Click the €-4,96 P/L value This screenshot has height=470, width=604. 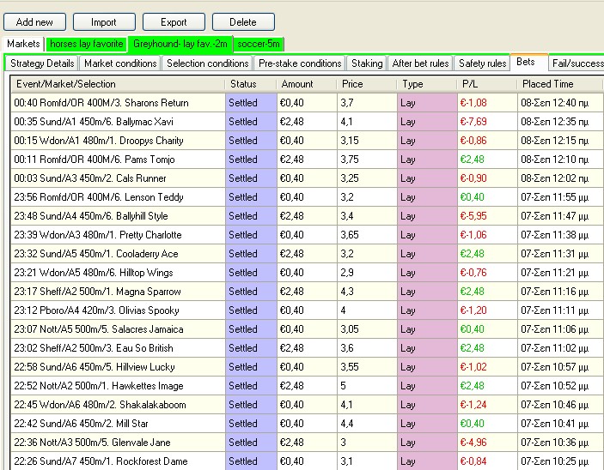pos(473,442)
